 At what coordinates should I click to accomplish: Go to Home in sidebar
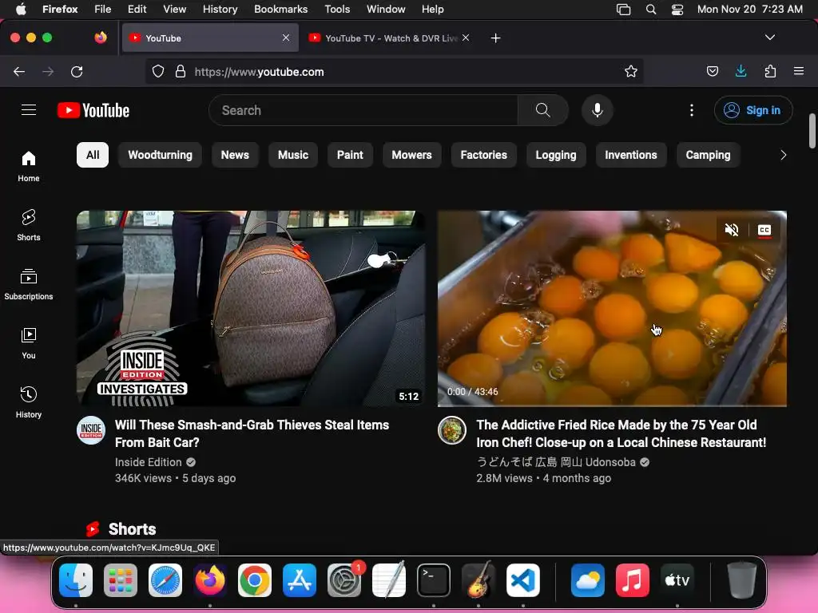[x=29, y=166]
